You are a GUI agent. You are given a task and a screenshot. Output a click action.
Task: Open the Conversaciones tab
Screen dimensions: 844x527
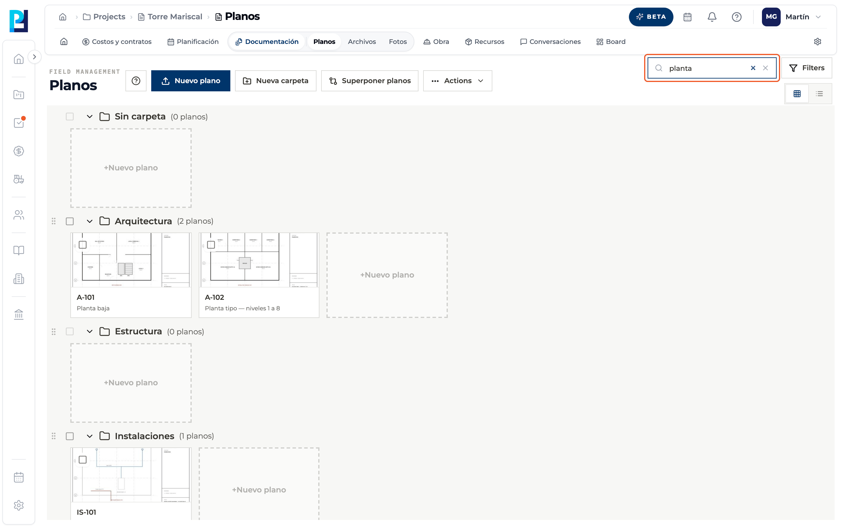(x=550, y=42)
